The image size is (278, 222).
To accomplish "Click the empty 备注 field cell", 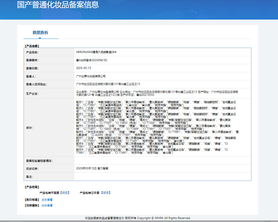I will pyautogui.click(x=162, y=177).
